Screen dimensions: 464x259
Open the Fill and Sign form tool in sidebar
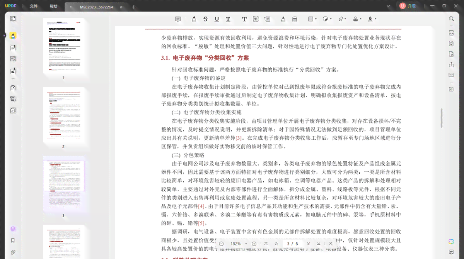click(x=13, y=71)
